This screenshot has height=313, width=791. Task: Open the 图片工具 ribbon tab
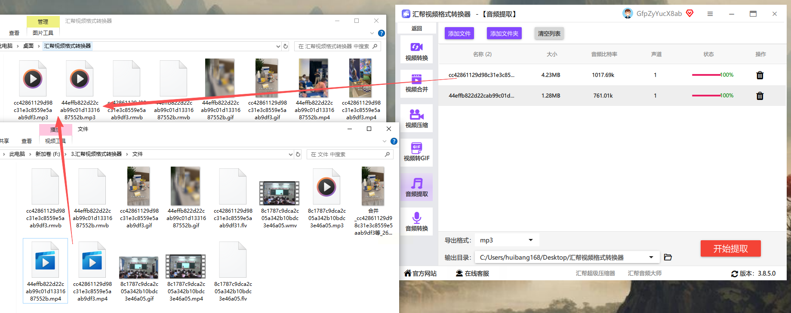[43, 33]
